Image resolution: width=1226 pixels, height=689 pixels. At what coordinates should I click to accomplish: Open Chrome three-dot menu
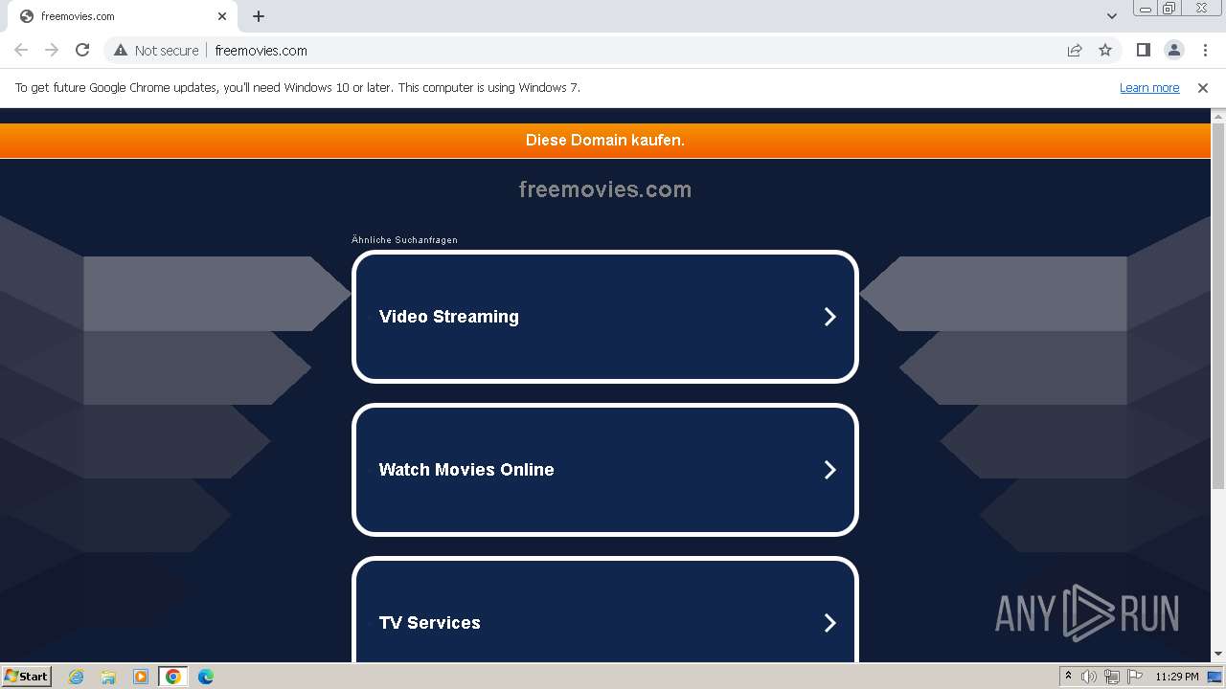(x=1205, y=50)
